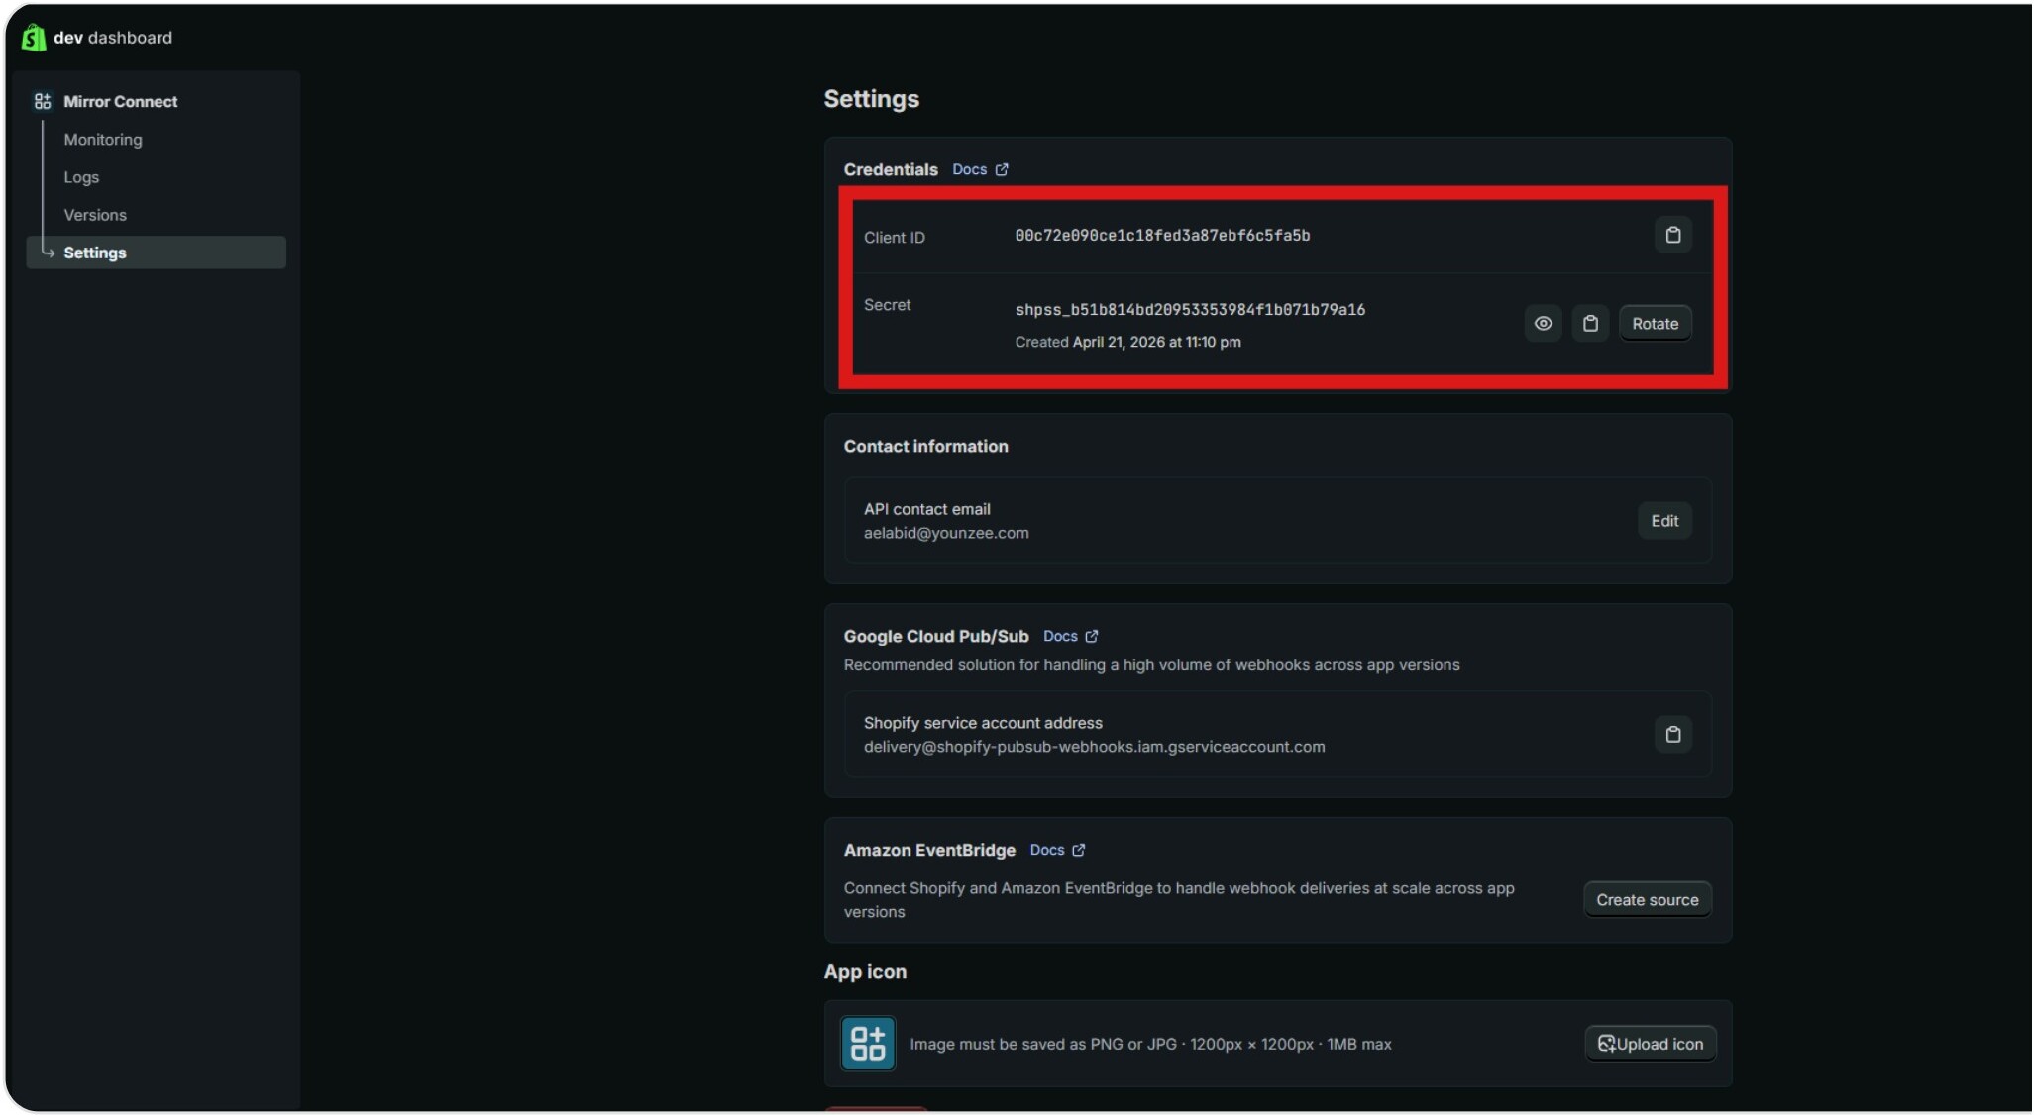This screenshot has height=1115, width=2034.
Task: Select Settings in the sidebar
Action: coord(157,253)
